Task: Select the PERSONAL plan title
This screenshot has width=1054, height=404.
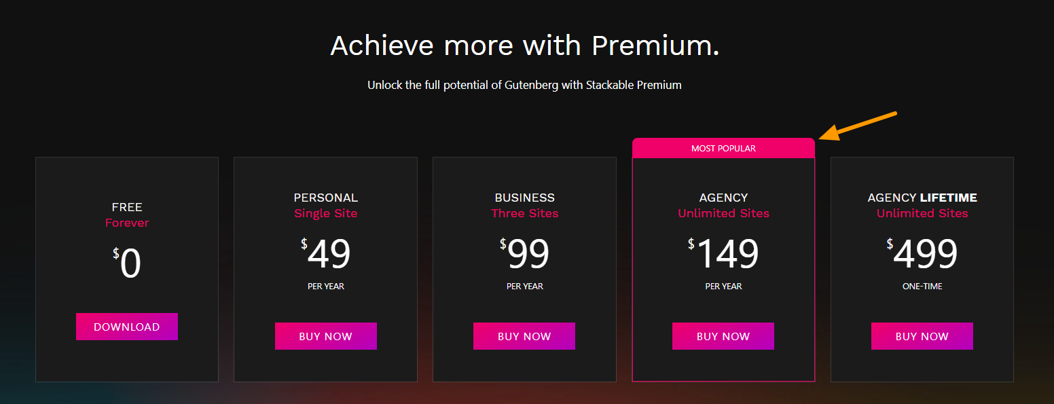Action: tap(326, 198)
